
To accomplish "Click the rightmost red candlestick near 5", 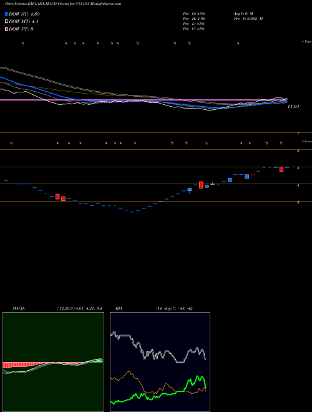I will tap(281, 169).
